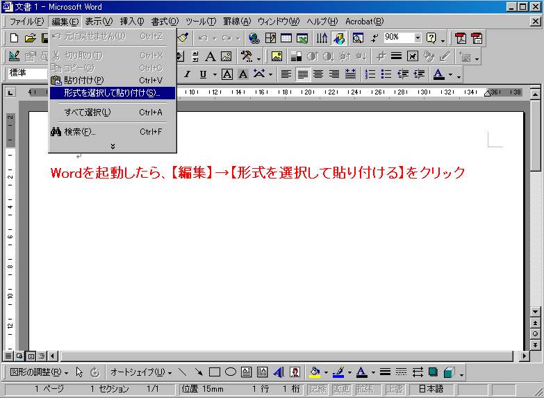Click the 3-D style icon
The height and width of the screenshot is (398, 544).
pos(450,372)
